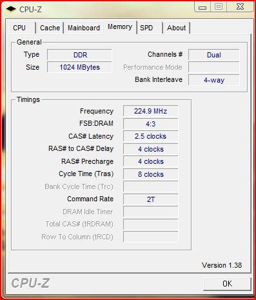256x300 pixels.
Task: Select Cycle Time (Tras) 8 clocks value
Action: [150, 174]
